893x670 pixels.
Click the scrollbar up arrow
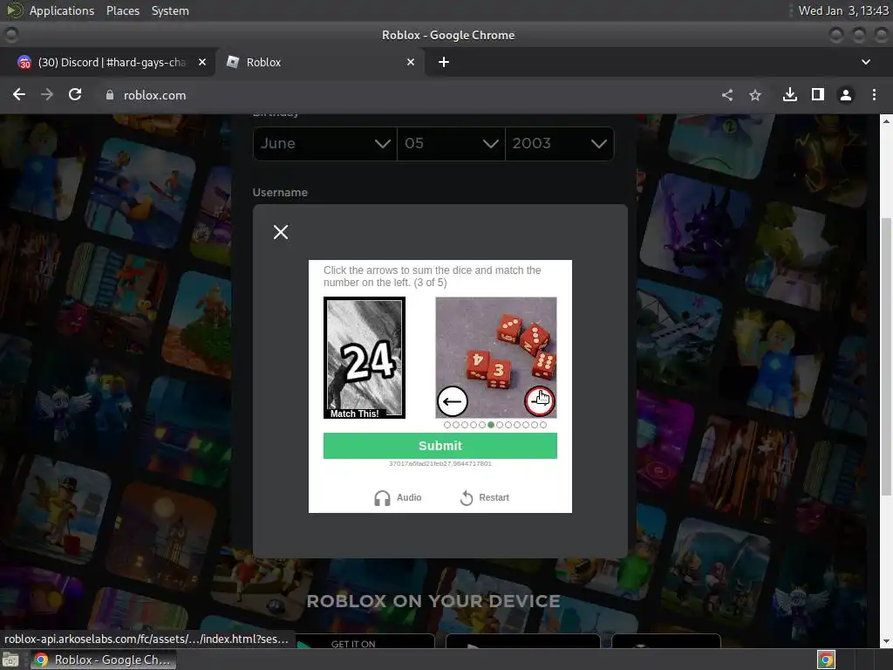tap(886, 120)
